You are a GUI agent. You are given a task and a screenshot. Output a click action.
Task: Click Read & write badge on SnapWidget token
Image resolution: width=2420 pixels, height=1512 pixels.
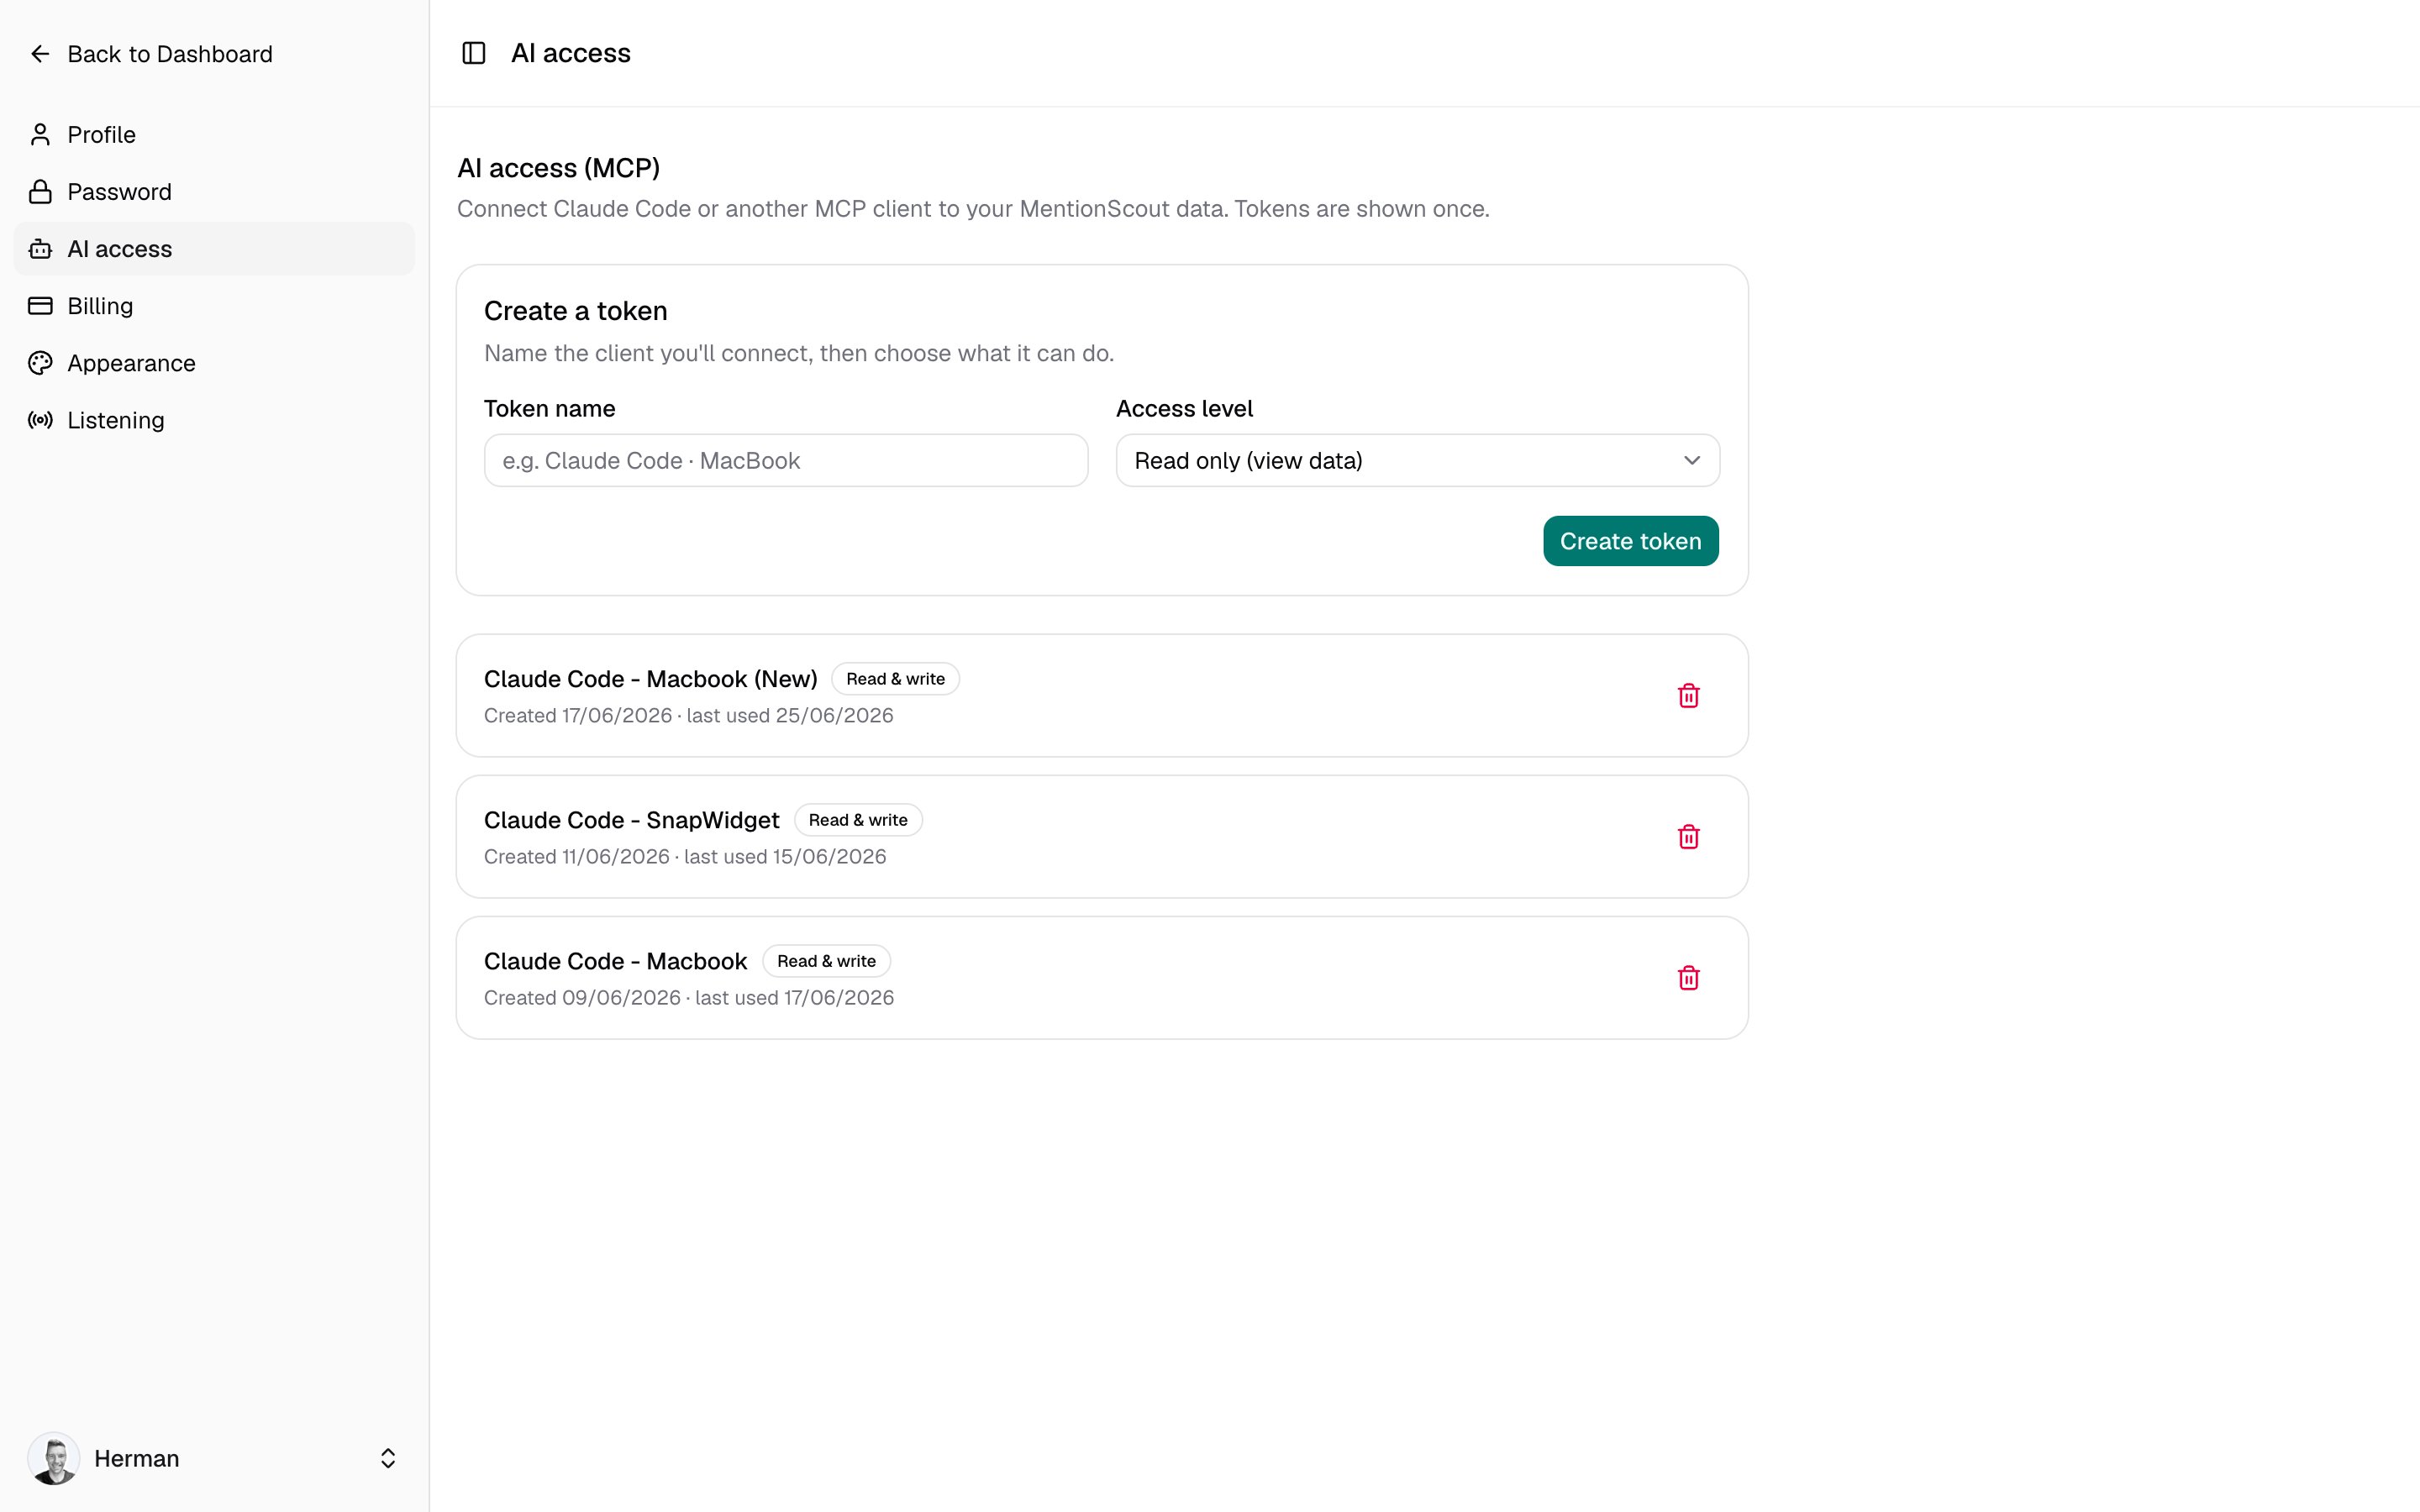858,820
